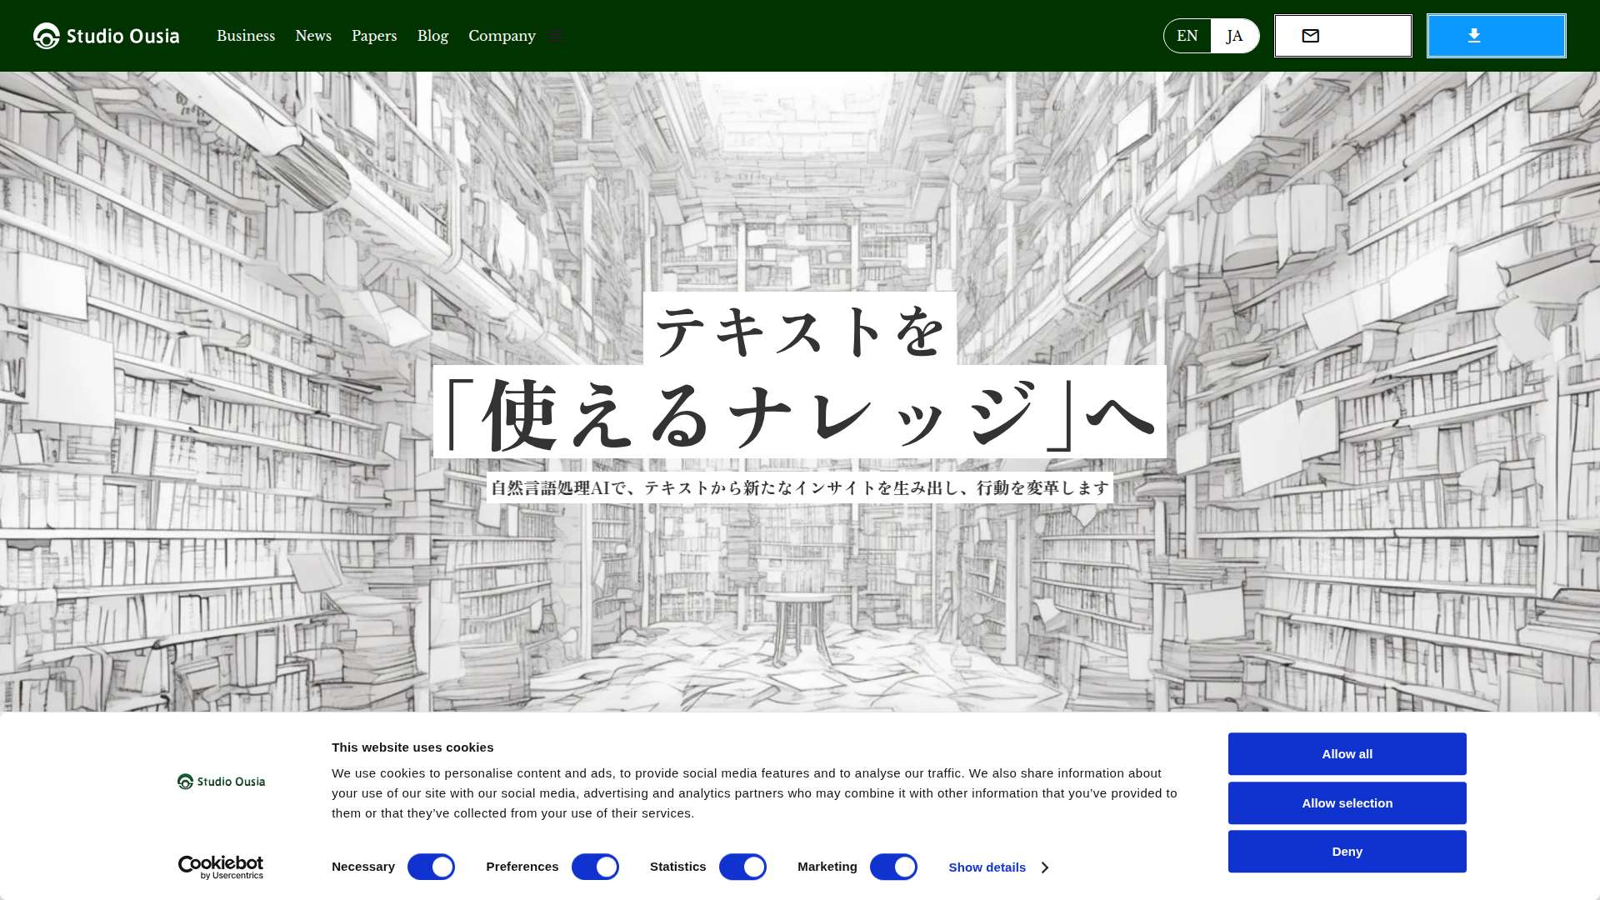This screenshot has width=1600, height=900.
Task: Disable the Statistics cookies switch
Action: [742, 867]
